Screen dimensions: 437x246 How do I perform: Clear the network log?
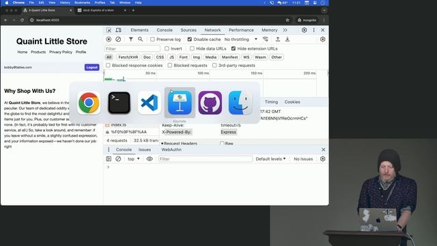[118, 40]
